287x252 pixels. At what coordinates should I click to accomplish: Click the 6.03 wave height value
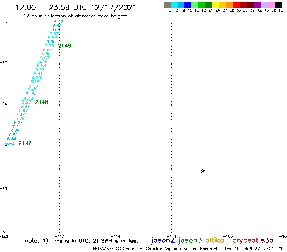22,114
